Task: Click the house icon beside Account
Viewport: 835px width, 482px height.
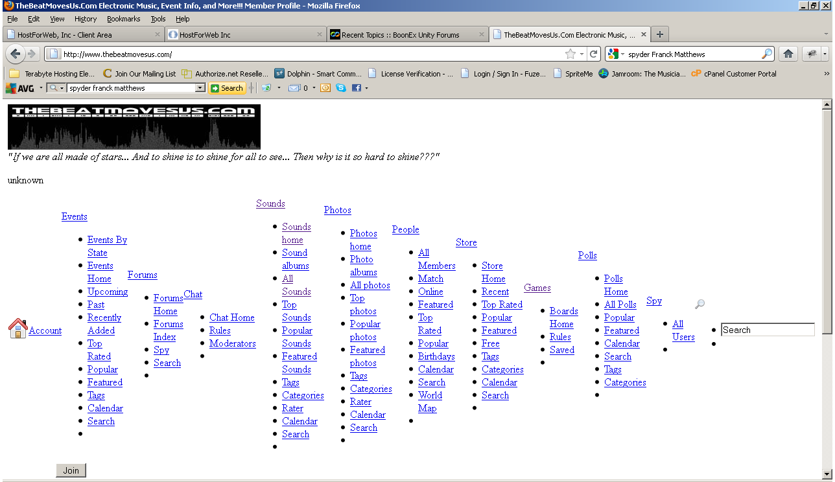Action: [18, 328]
